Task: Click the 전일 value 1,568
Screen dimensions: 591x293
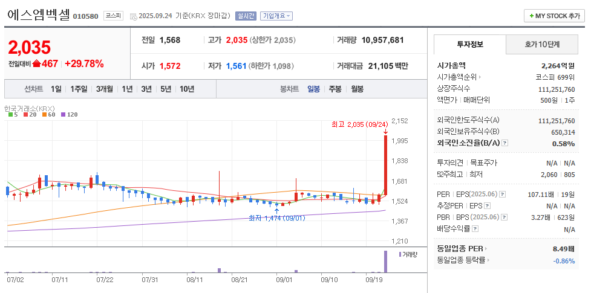Action: (x=170, y=40)
